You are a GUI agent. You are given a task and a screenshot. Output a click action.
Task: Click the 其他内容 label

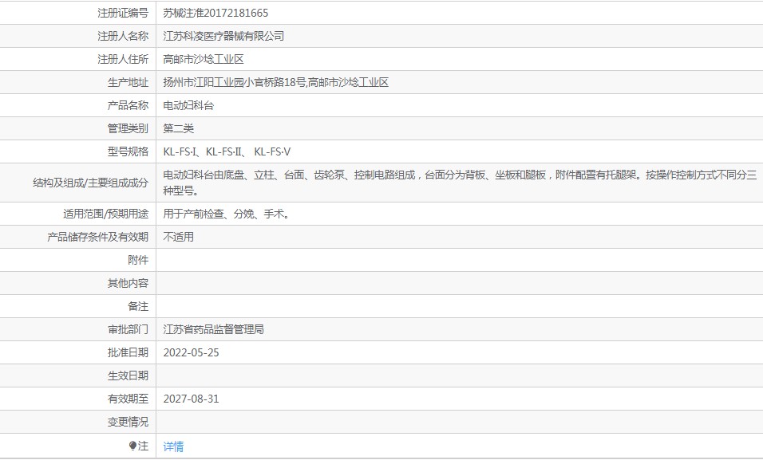128,284
